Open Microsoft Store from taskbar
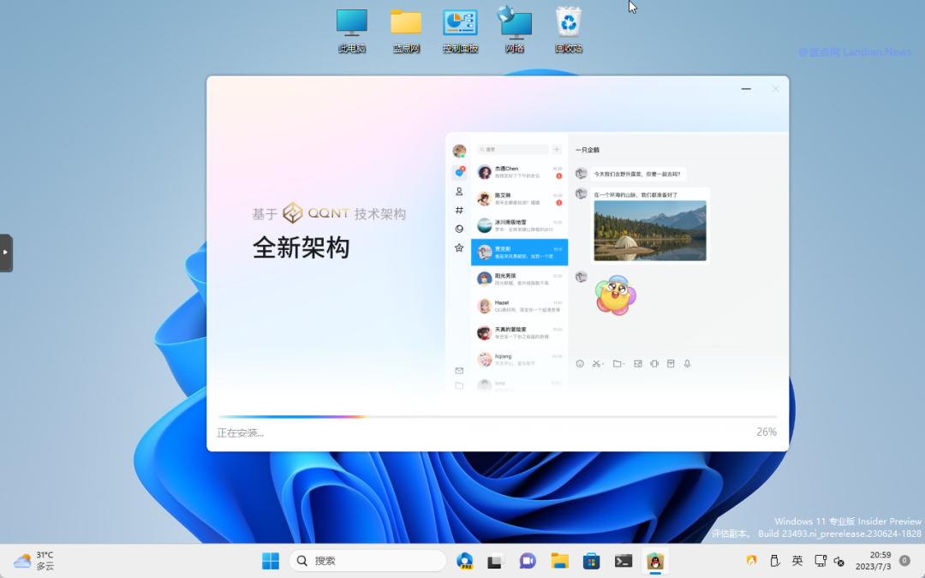The image size is (925, 578). 591,560
